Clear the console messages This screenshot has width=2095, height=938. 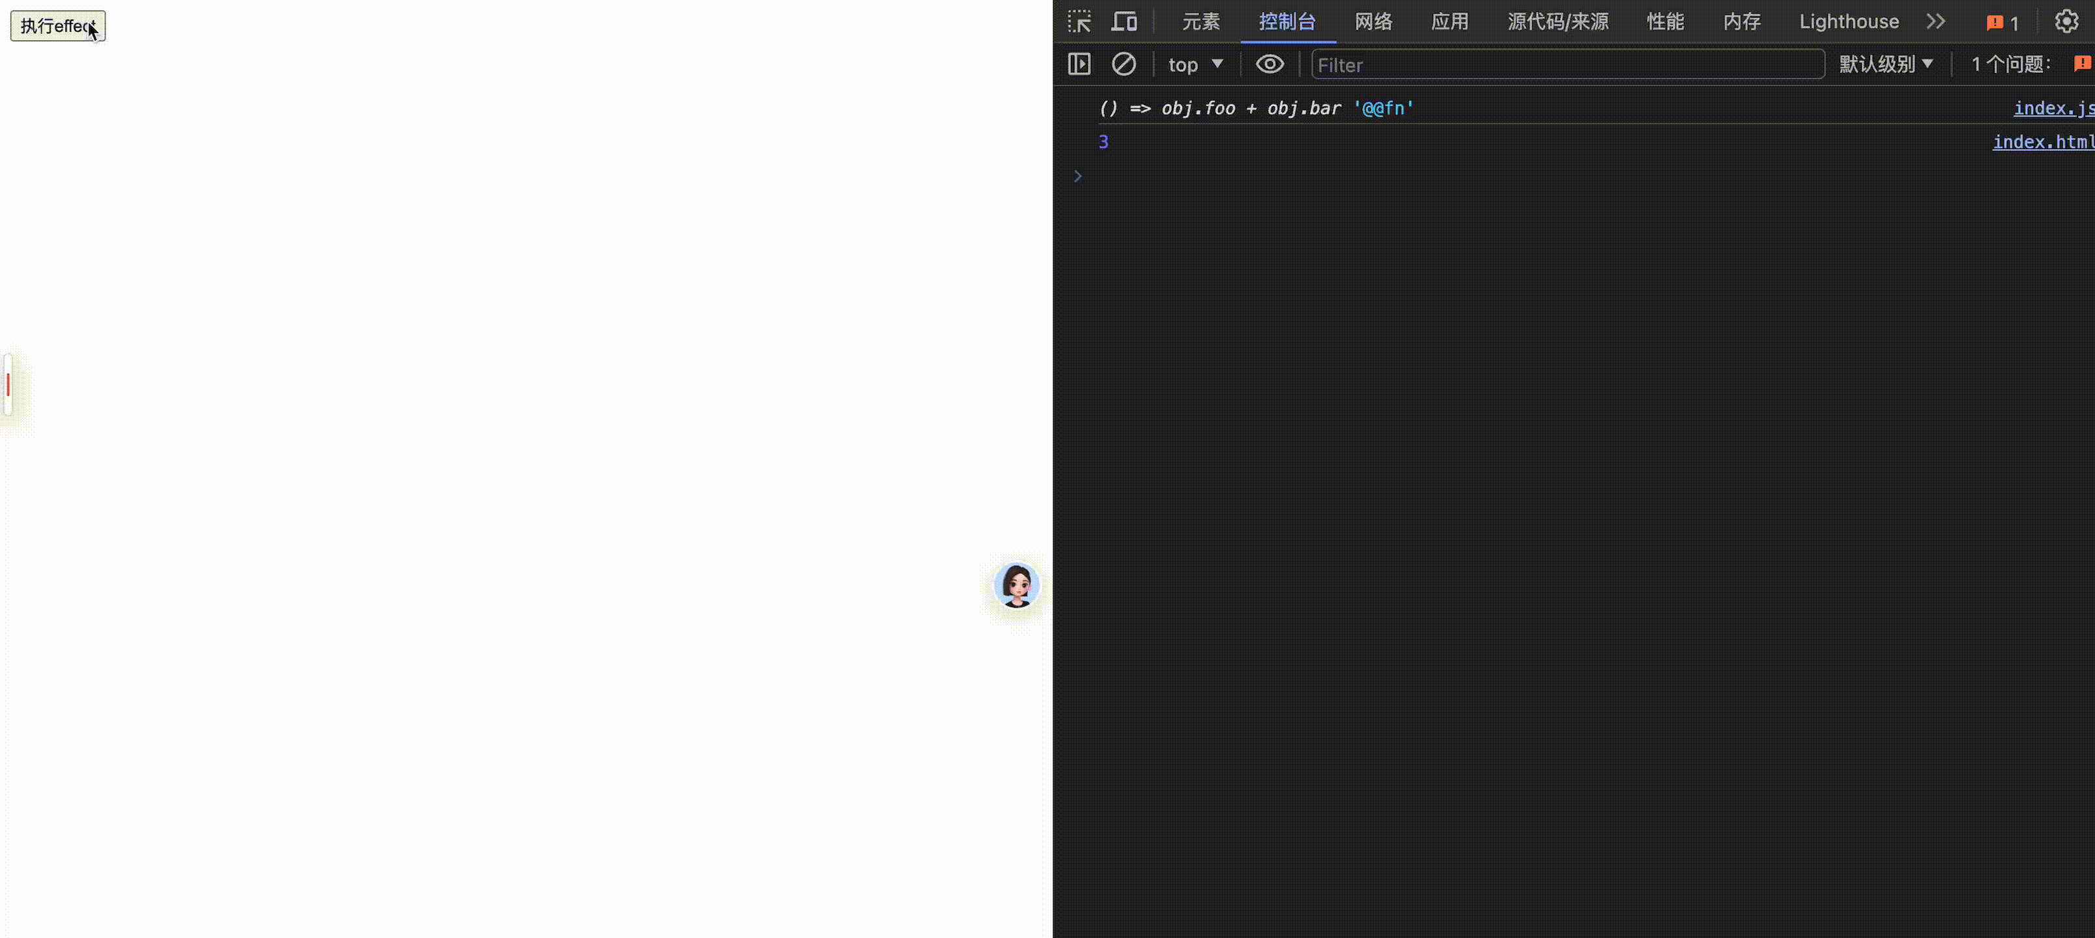click(x=1125, y=63)
